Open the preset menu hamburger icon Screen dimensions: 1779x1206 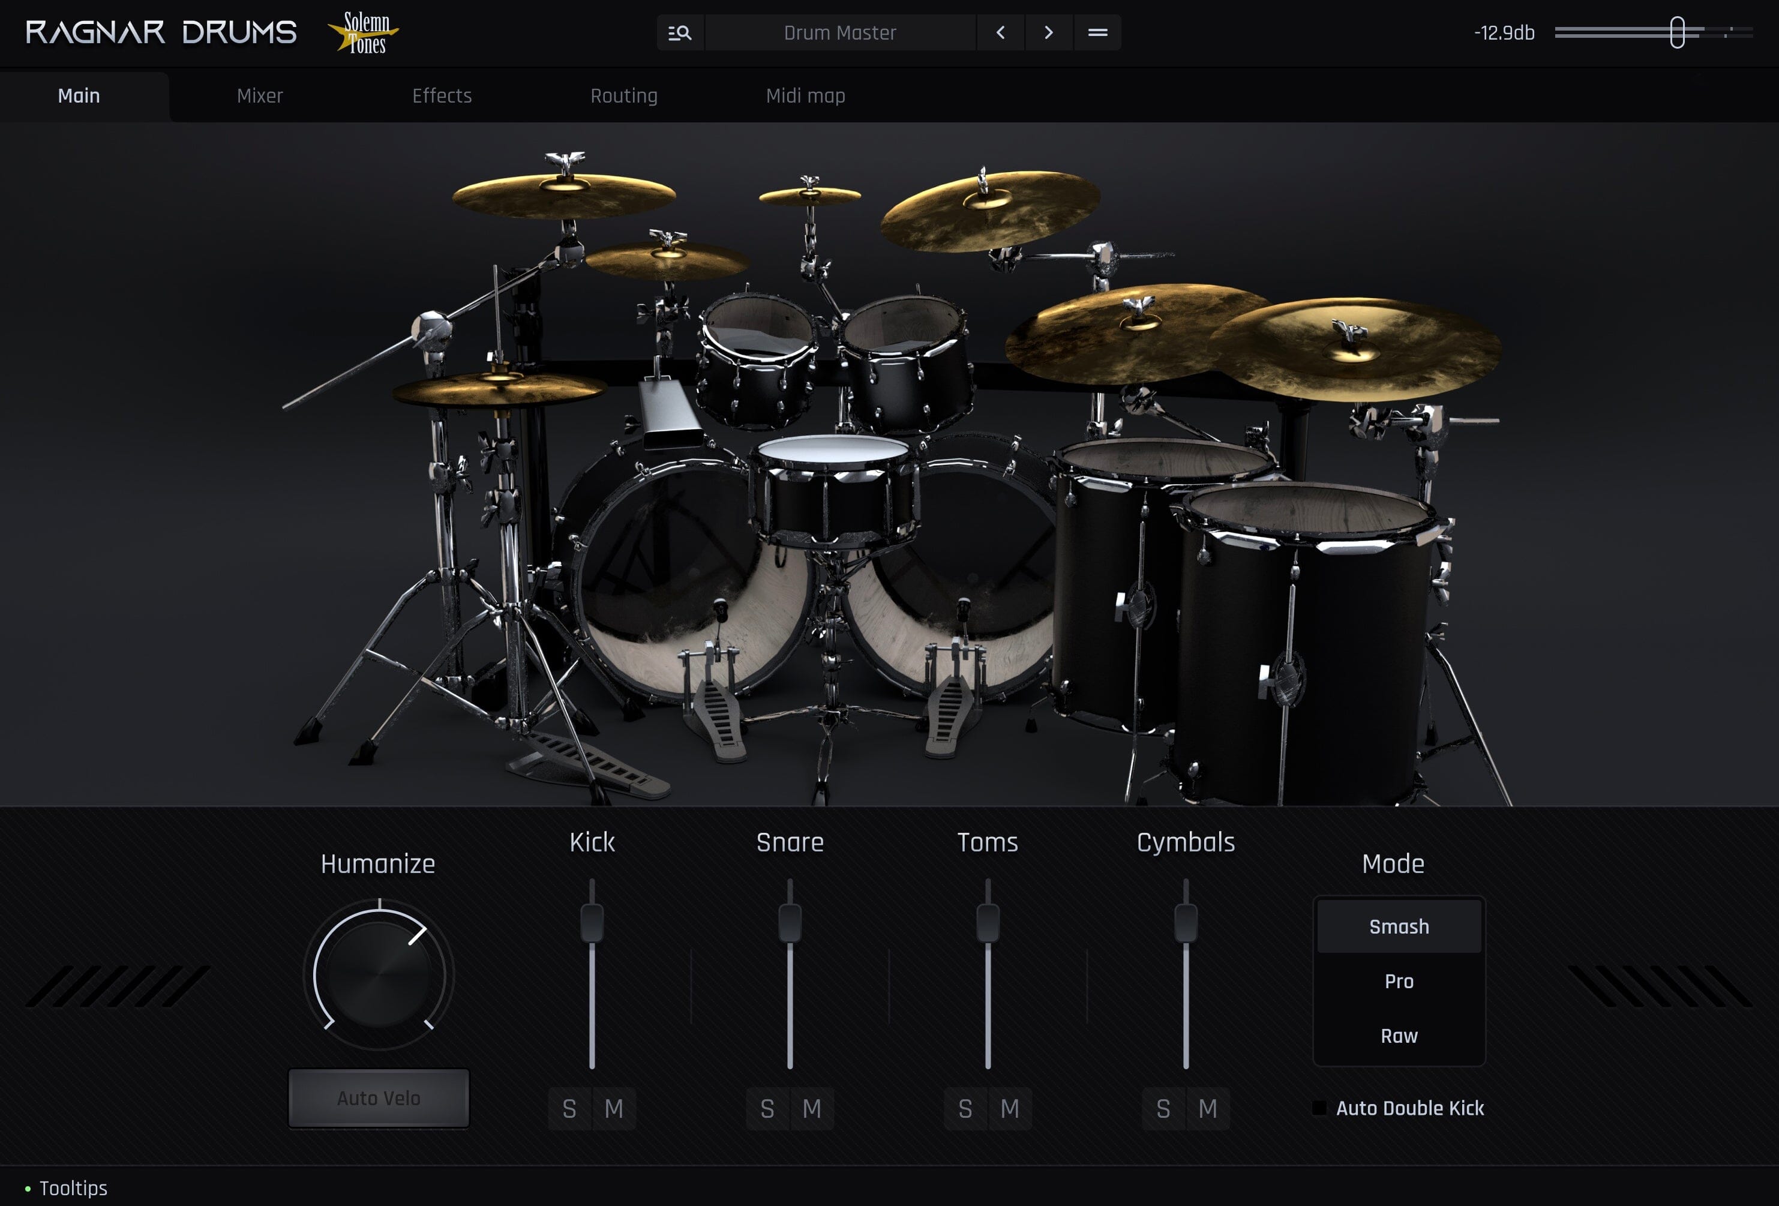pos(1098,33)
